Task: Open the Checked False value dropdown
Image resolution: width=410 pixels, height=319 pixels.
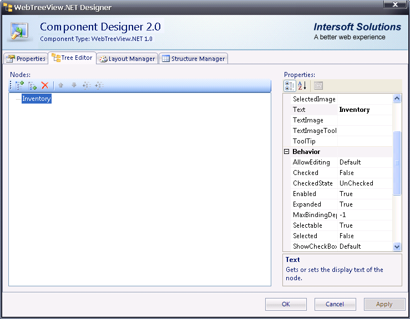Action: click(x=365, y=173)
